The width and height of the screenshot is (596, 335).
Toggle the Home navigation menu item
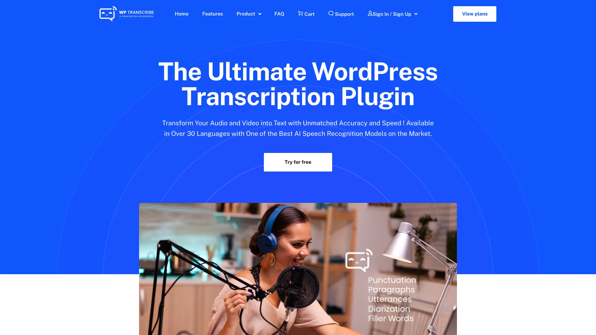181,14
